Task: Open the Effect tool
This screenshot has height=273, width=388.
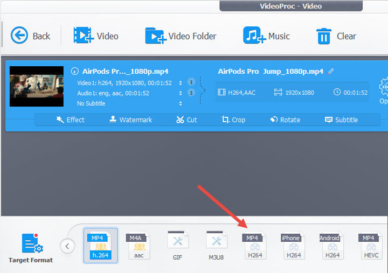Action: tap(71, 120)
